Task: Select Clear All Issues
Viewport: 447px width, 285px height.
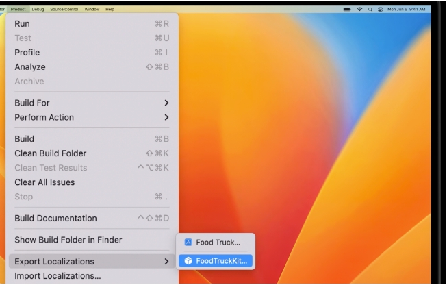Action: [x=44, y=182]
